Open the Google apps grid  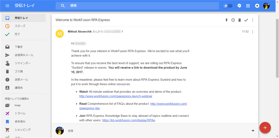(248, 6)
